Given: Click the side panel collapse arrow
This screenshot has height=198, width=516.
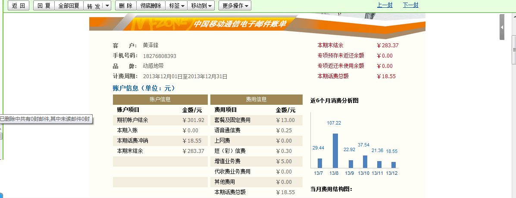Looking at the screenshot, I should (x=502, y=27).
